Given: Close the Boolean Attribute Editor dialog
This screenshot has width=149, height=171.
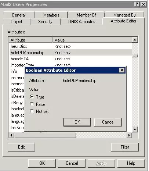Looking at the screenshot, I should [x=122, y=70].
